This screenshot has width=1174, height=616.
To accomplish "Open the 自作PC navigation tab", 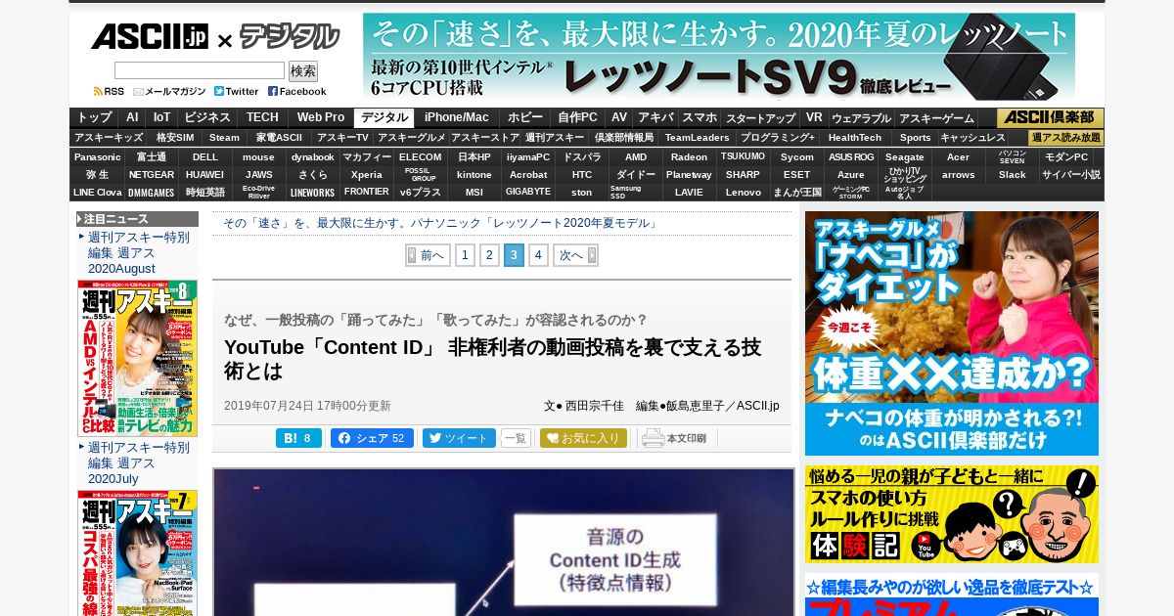I will click(x=577, y=117).
